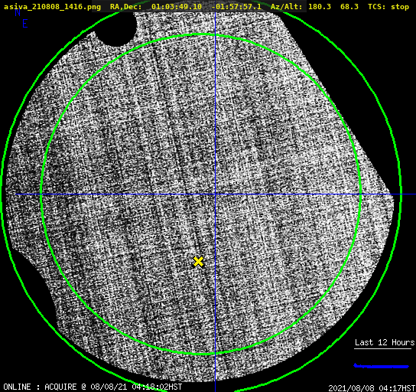Viewport: 416px width, 392px height.
Task: Click the crosshair center intersection
Action: [x=215, y=194]
